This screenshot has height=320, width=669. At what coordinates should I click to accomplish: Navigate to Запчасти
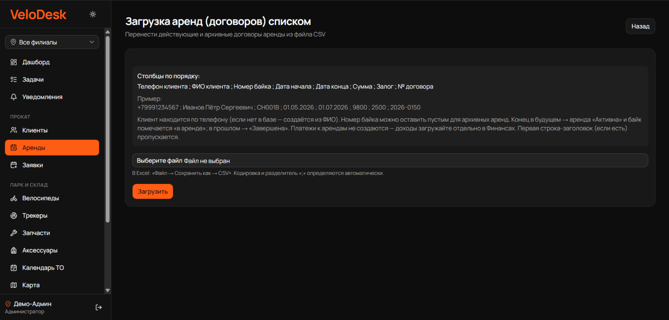point(52,233)
